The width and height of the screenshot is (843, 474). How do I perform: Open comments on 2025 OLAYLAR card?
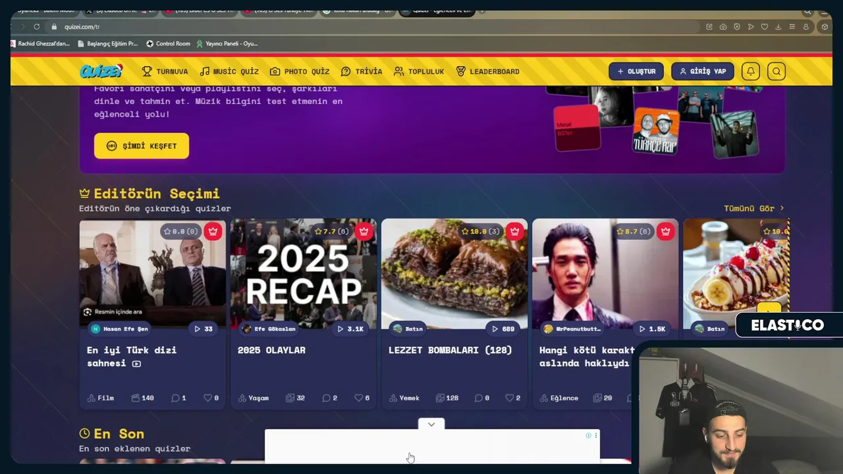(x=329, y=398)
